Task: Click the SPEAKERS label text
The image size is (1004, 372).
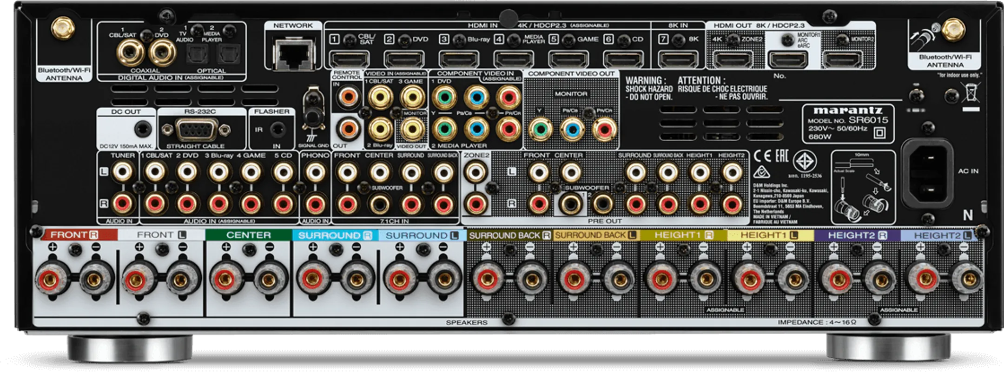Action: coord(467,322)
